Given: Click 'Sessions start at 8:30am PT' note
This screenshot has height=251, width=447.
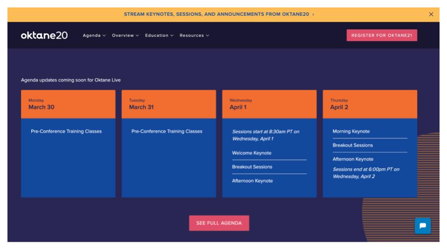Looking at the screenshot, I should click(266, 135).
